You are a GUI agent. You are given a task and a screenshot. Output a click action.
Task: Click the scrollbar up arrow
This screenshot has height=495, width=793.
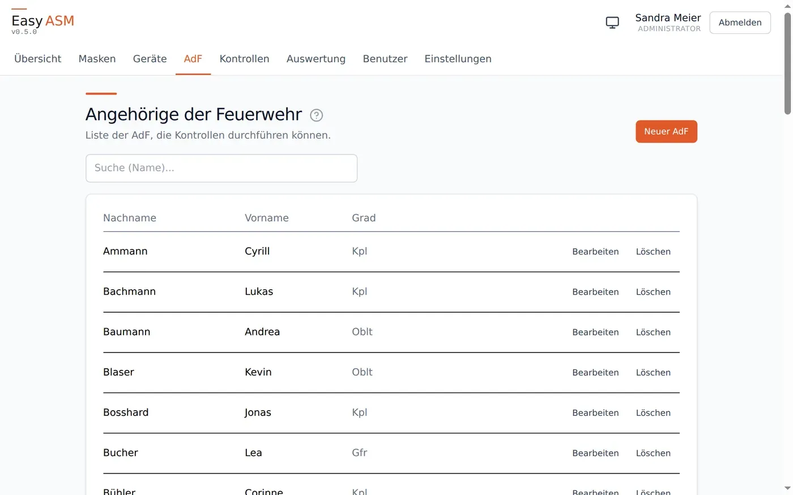click(787, 5)
